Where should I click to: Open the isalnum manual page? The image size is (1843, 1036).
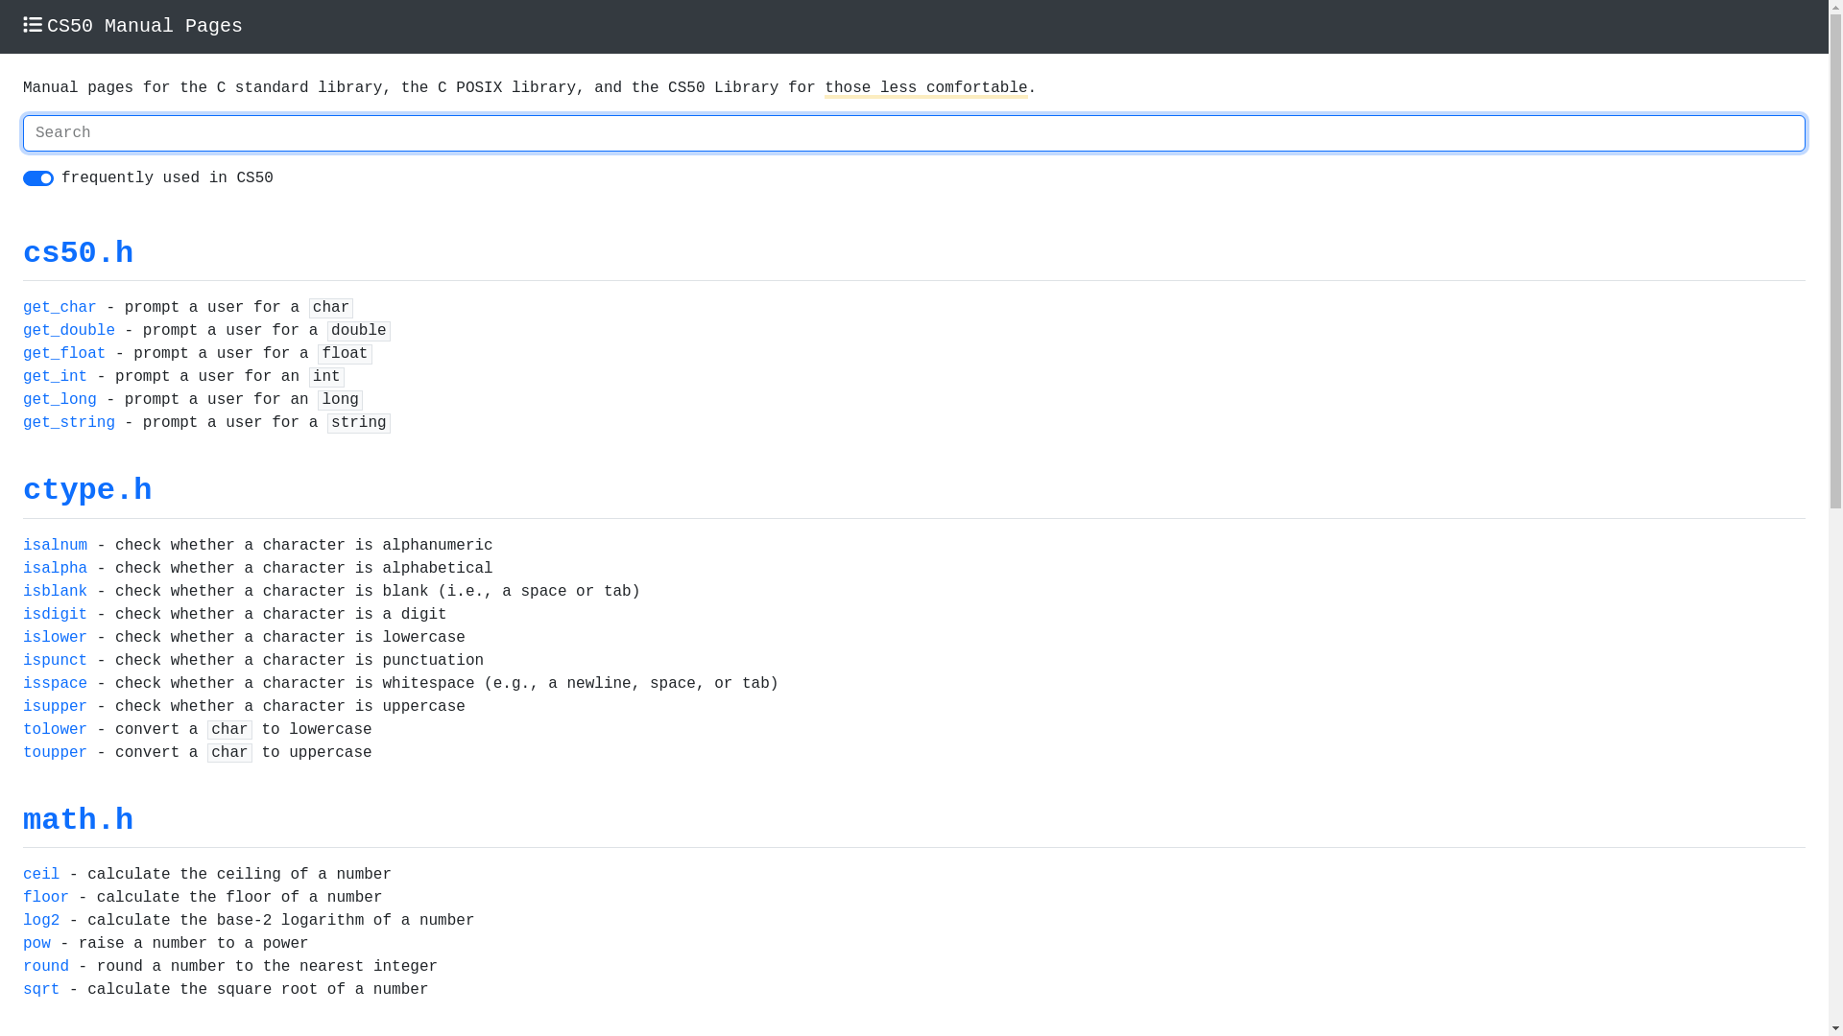tap(55, 546)
